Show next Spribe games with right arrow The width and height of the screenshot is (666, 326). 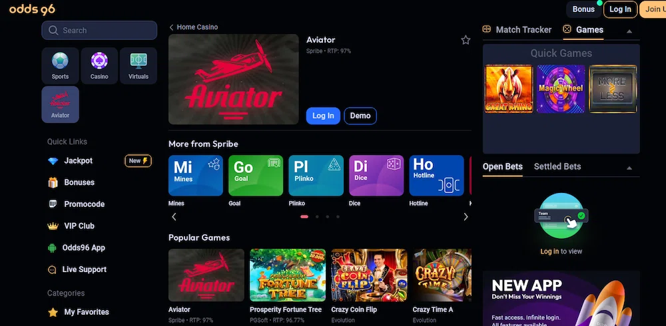tap(466, 217)
